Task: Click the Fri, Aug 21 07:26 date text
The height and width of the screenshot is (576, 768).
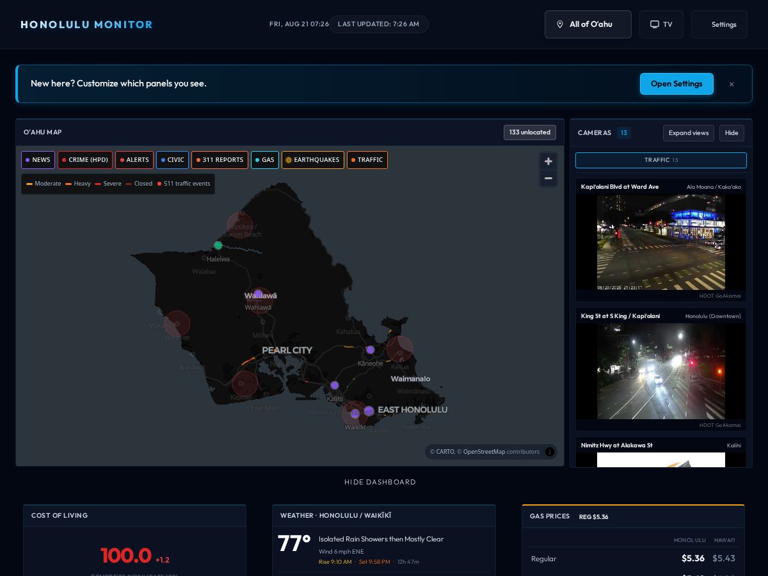Action: point(299,24)
